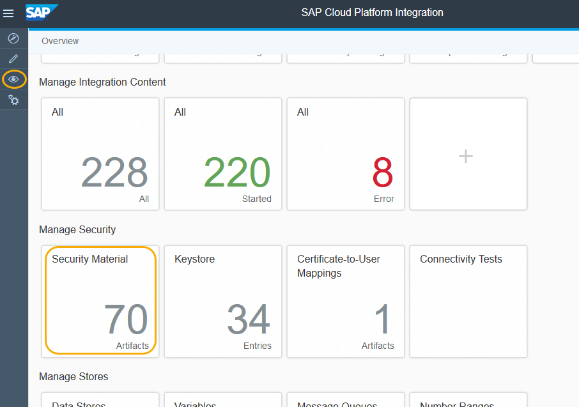Open the Connectivity Tests tile
The image size is (579, 407).
point(468,302)
